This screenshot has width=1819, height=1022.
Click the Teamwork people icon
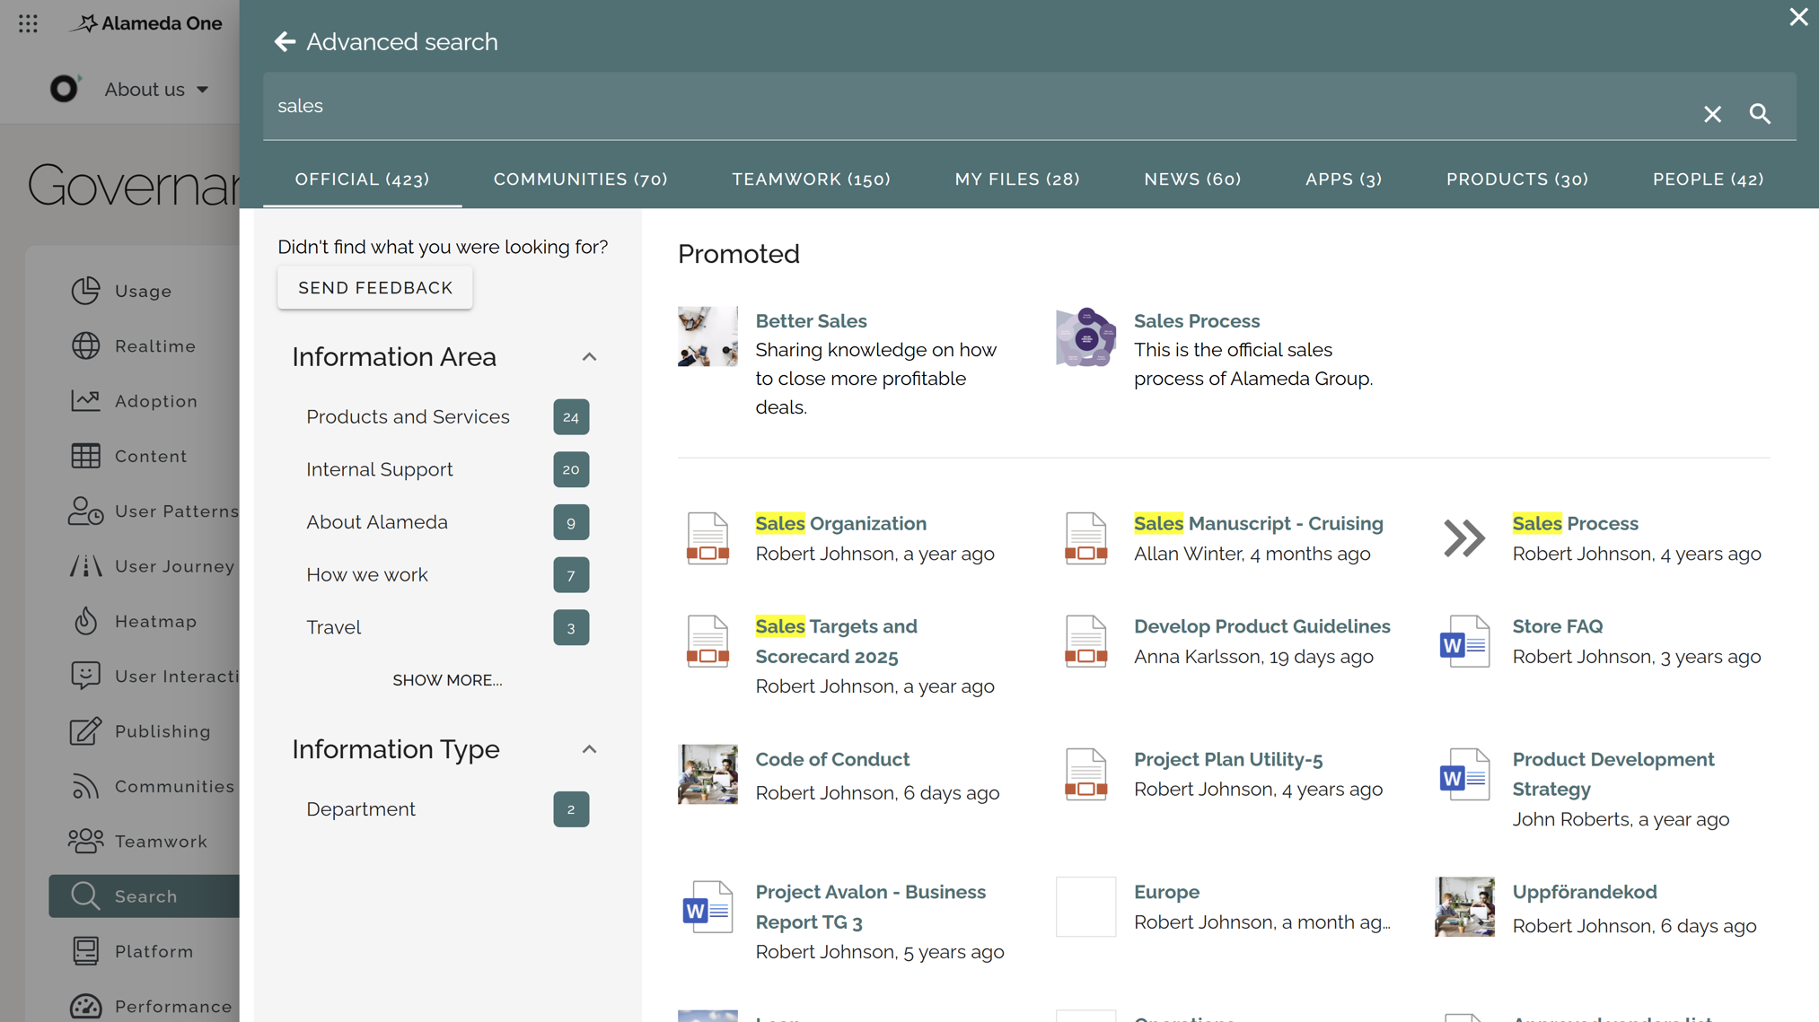(85, 841)
